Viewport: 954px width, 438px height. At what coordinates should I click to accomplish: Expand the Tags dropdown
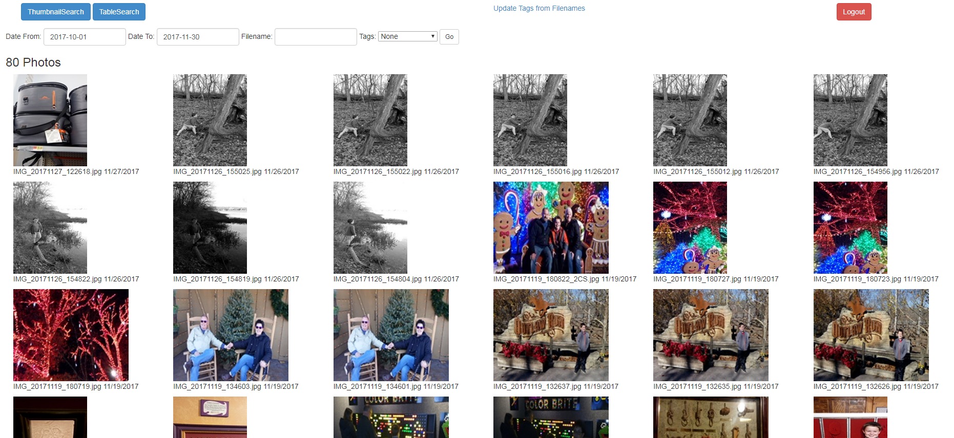(407, 36)
